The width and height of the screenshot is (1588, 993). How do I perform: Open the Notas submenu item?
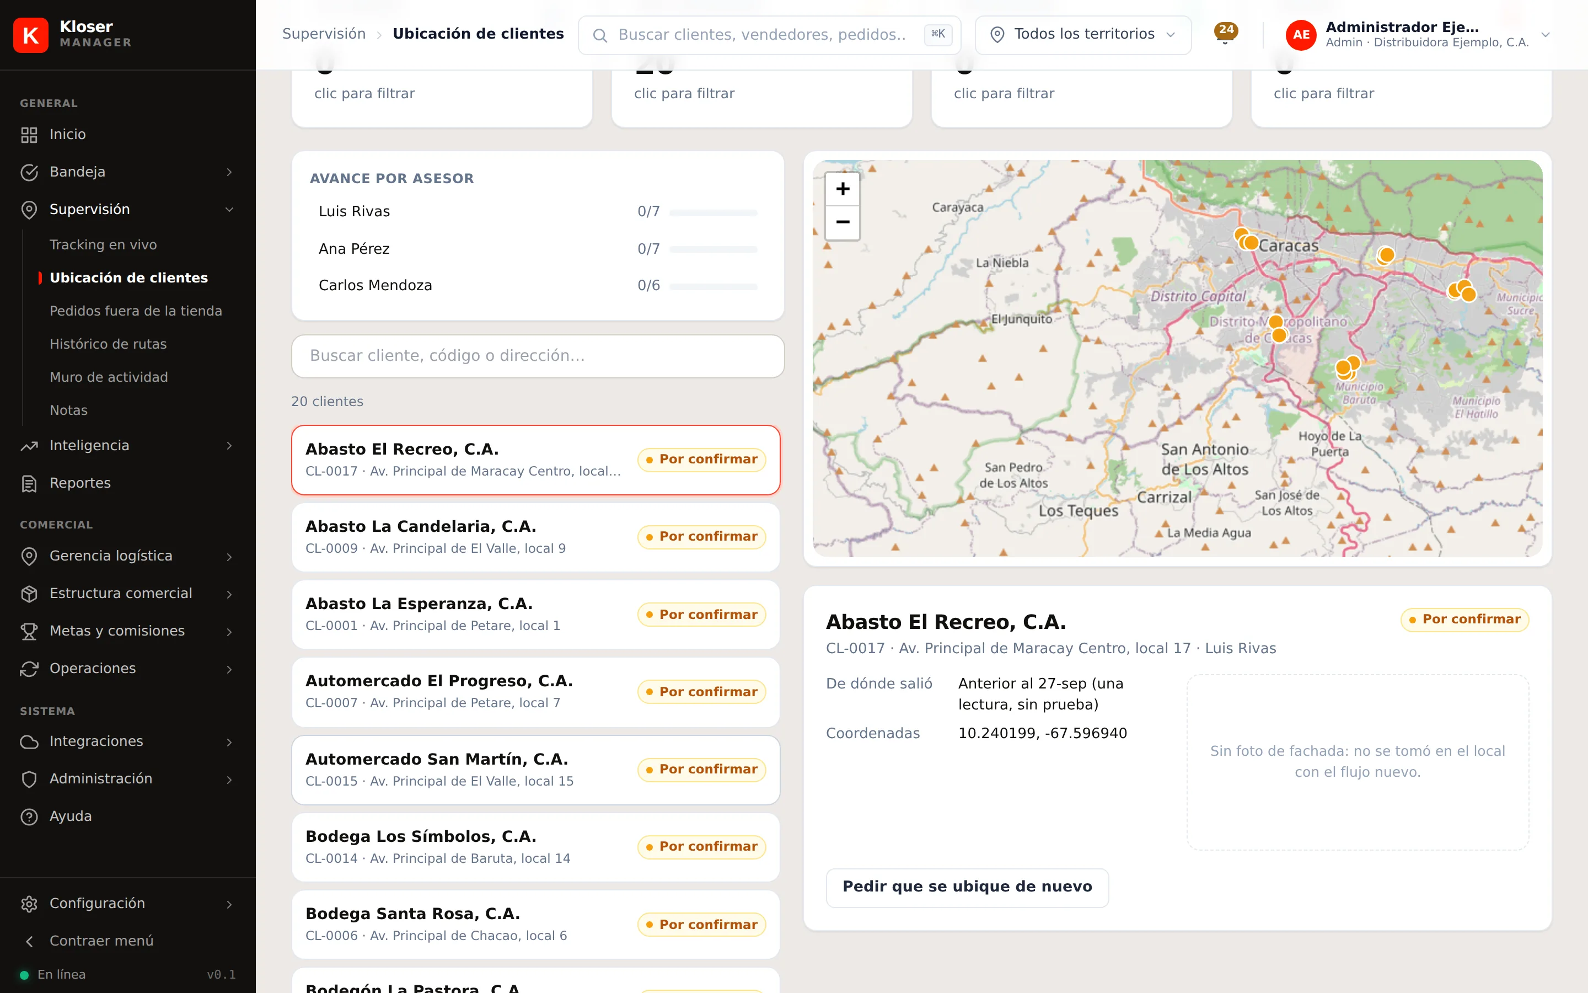pos(69,410)
